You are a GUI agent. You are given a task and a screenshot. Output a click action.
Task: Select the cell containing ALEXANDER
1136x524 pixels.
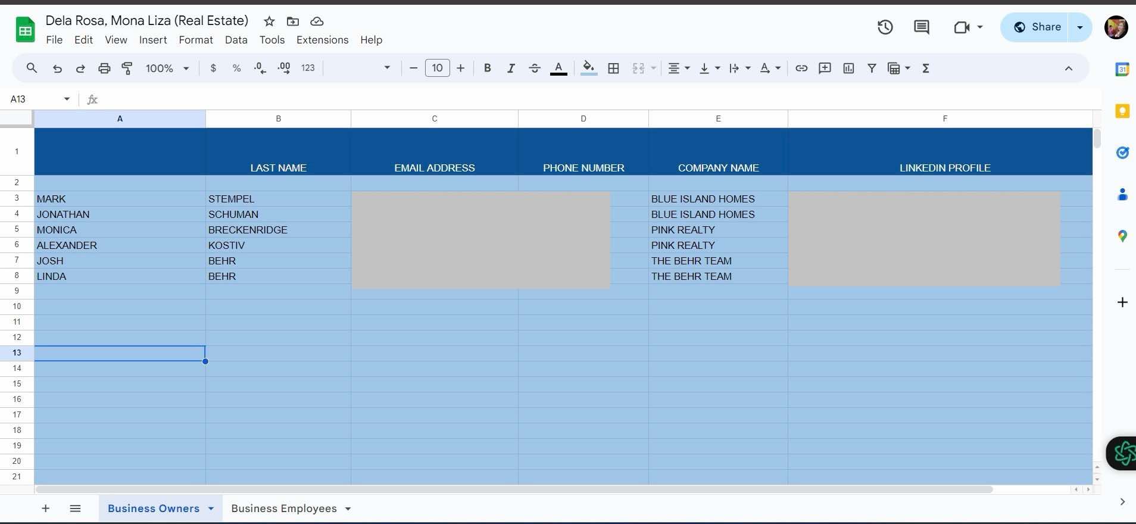click(120, 245)
